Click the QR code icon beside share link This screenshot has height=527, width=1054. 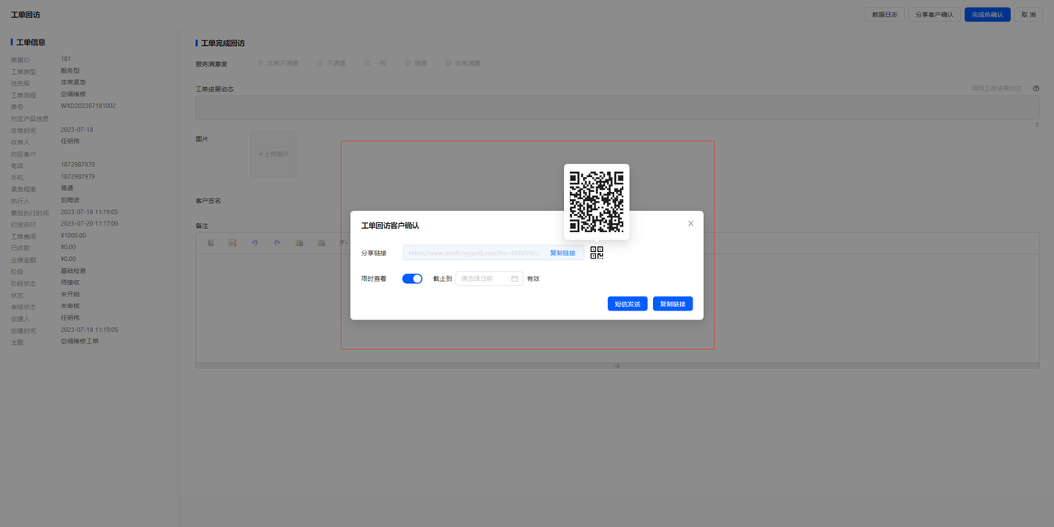point(597,253)
